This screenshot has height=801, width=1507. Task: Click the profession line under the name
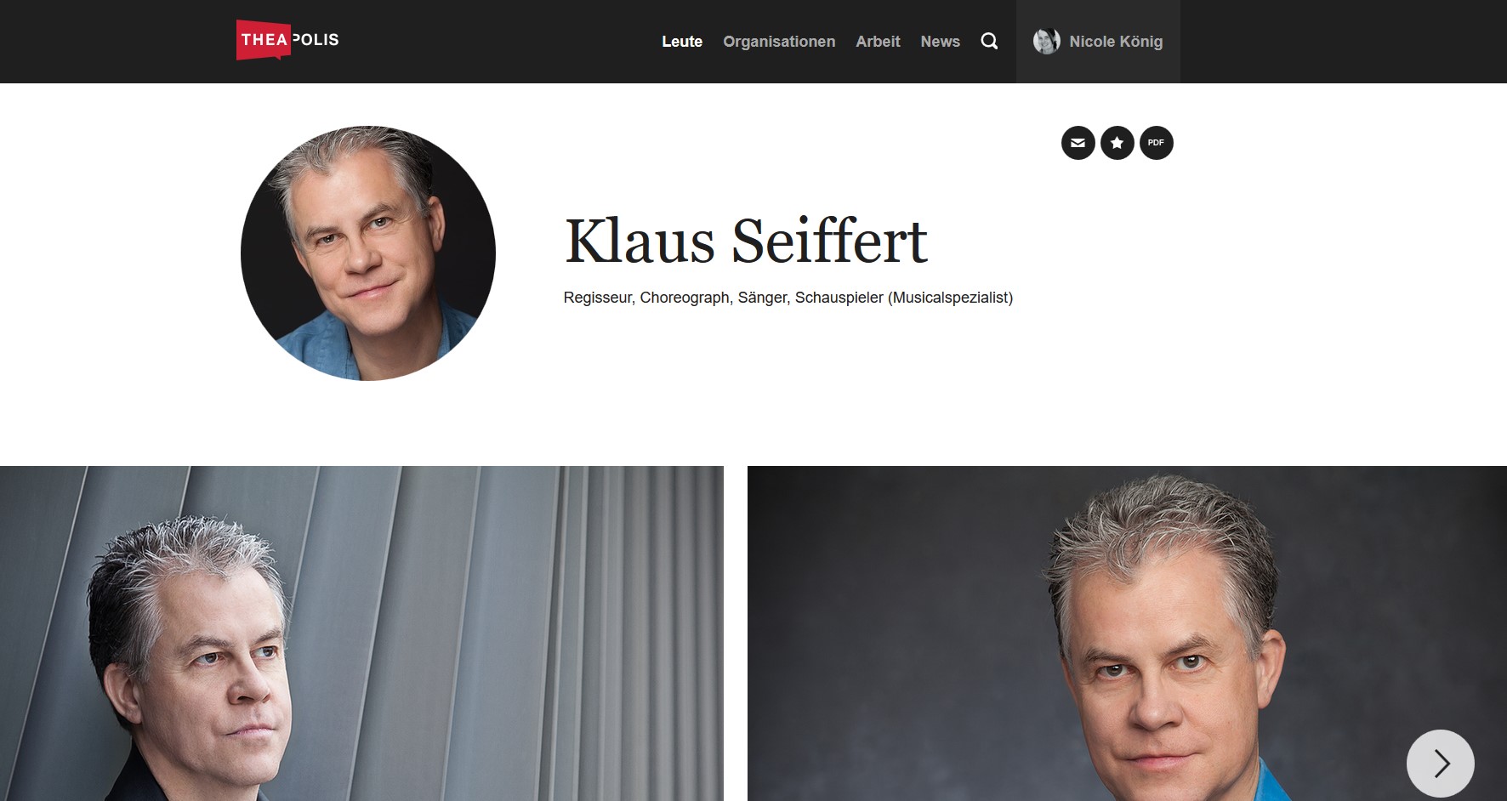coord(788,298)
